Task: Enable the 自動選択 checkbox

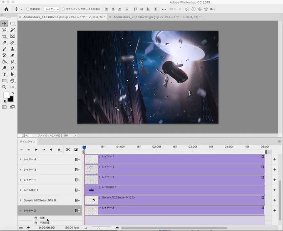Action: click(27, 9)
